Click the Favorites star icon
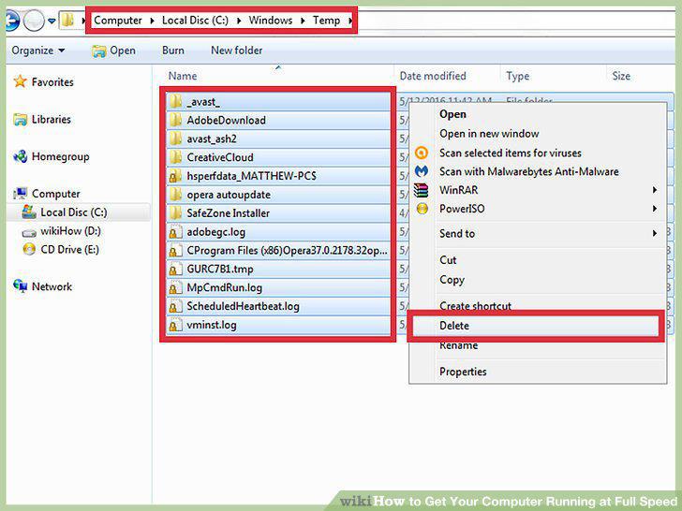Screen dimensions: 682x511 coord(20,81)
